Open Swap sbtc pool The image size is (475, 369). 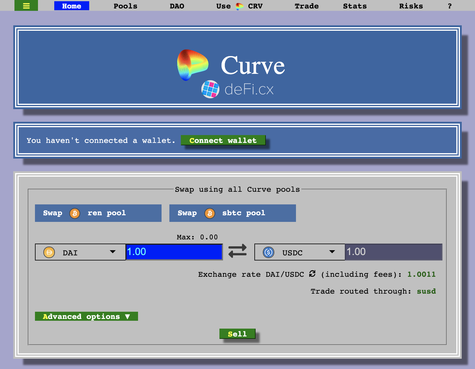click(233, 213)
